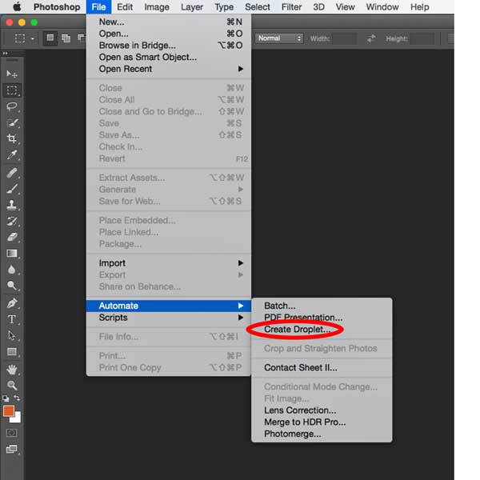Select the Eyedropper tool
The image size is (480, 480).
pyautogui.click(x=12, y=154)
